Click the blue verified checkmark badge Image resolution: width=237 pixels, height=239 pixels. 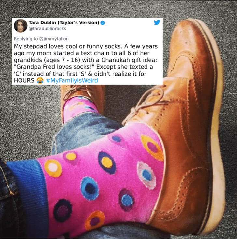click(103, 23)
